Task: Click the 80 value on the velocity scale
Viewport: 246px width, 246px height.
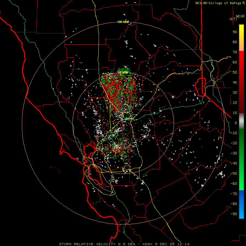Action: (x=235, y=42)
